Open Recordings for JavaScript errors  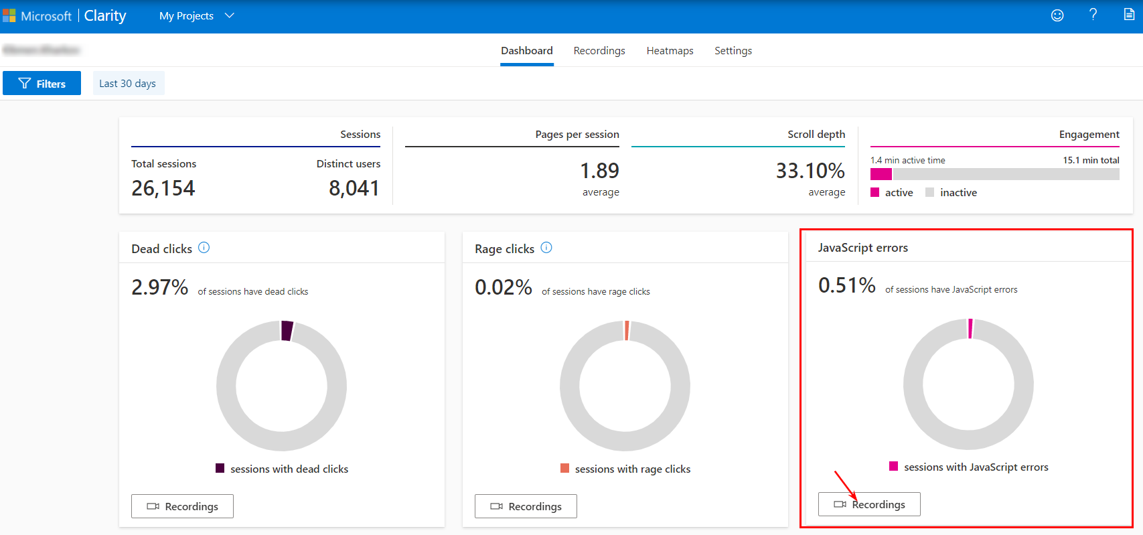pos(869,504)
